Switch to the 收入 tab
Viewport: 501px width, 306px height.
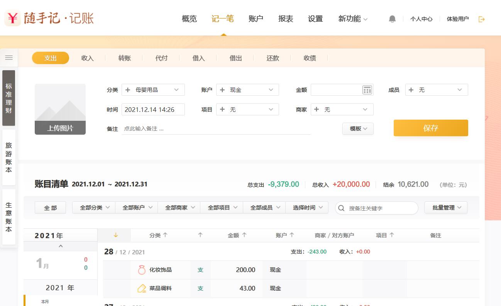[88, 58]
